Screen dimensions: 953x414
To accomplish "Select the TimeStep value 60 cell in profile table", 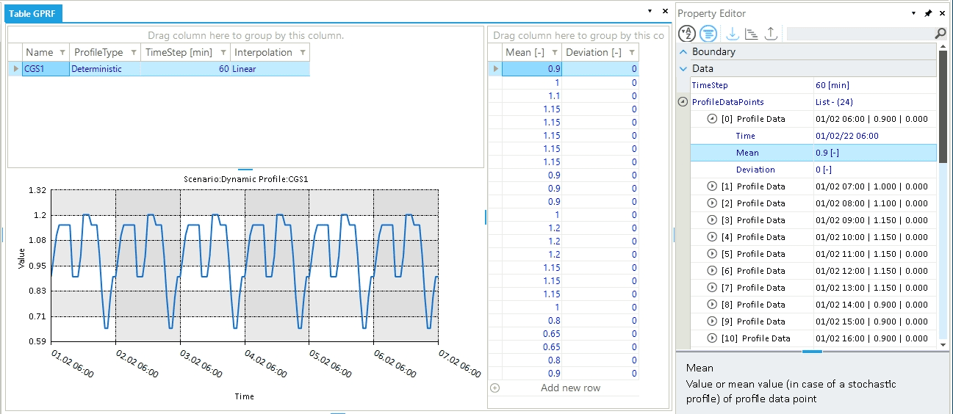I will click(186, 69).
